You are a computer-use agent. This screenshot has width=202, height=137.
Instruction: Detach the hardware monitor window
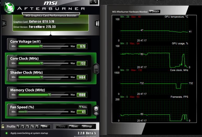tap(154, 12)
